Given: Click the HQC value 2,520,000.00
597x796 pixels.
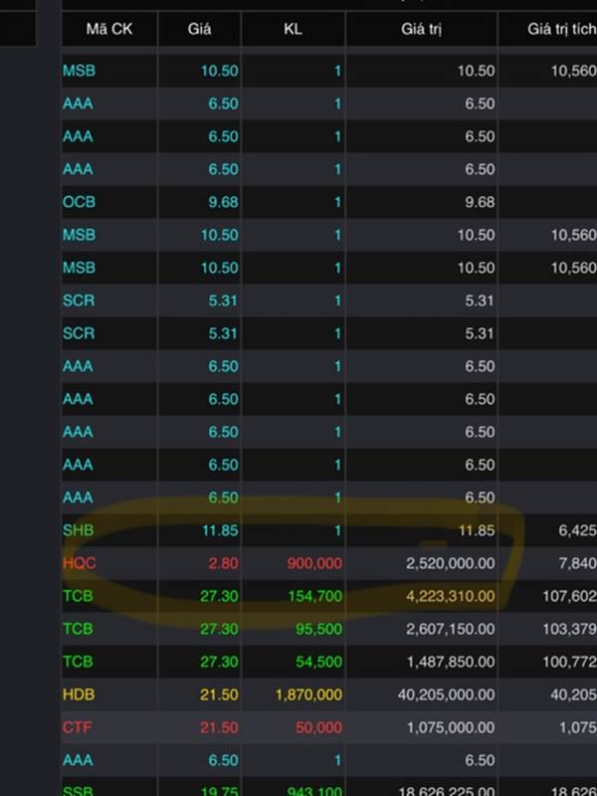Looking at the screenshot, I should (451, 563).
